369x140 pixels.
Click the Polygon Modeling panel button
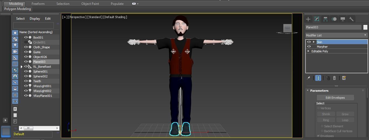click(x=18, y=9)
